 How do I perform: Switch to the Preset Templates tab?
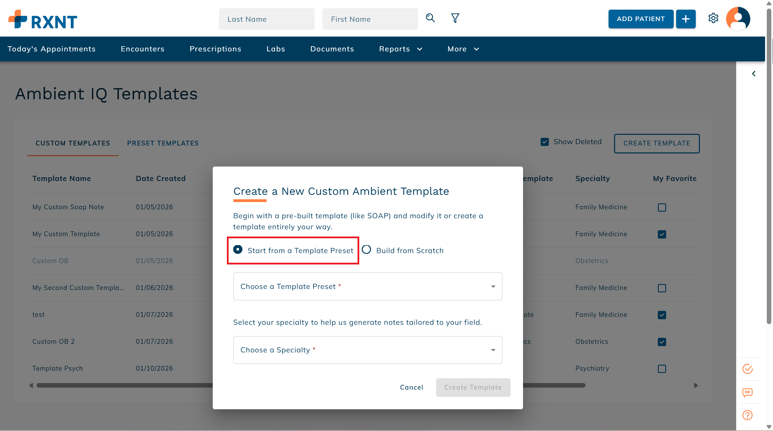point(163,143)
